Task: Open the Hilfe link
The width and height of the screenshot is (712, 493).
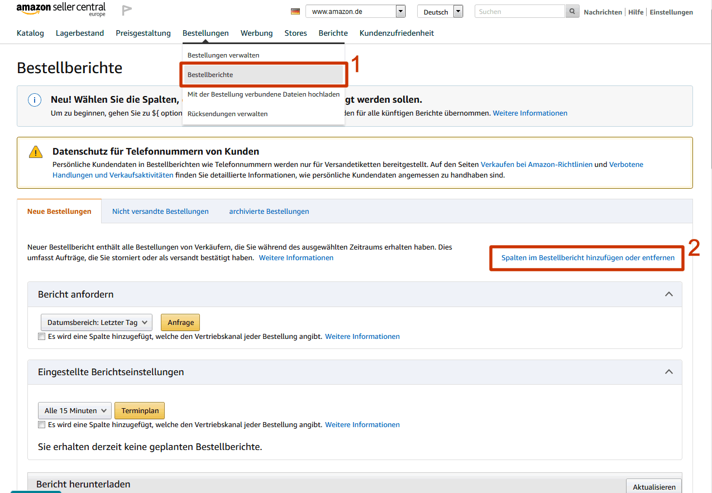Action: [x=635, y=12]
